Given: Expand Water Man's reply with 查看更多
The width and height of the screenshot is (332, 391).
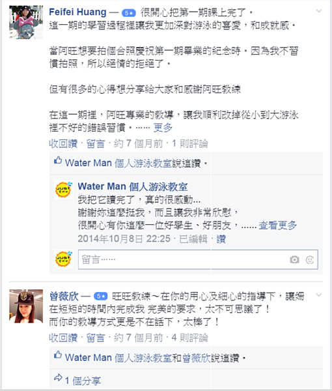Looking at the screenshot, I should 277,225.
